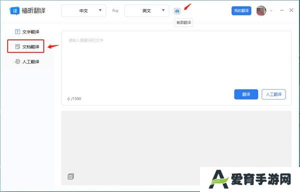Select 文档翻译 in the sidebar
The image size is (300, 192).
pyautogui.click(x=26, y=46)
